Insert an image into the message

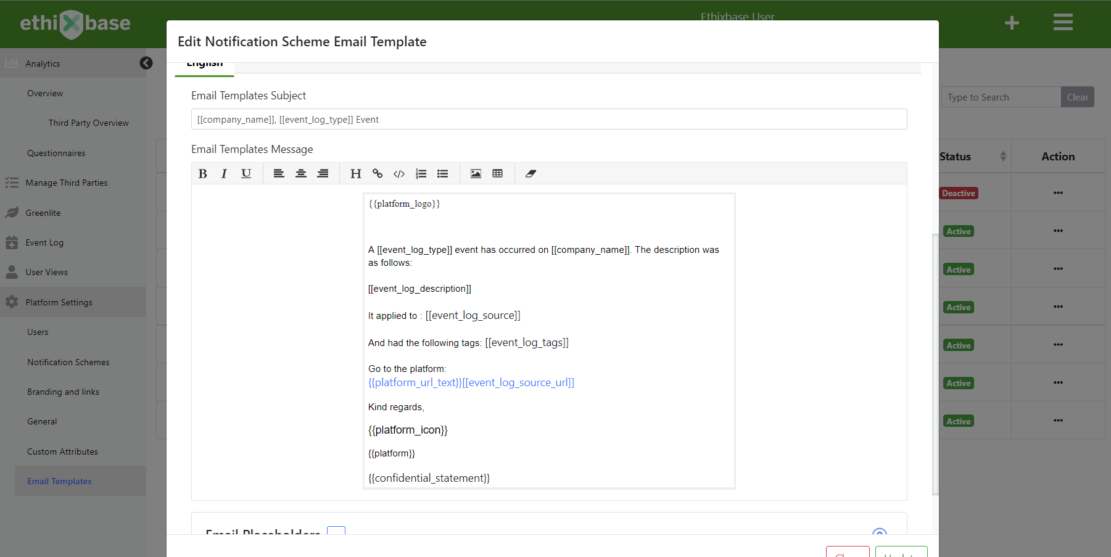[x=476, y=174]
